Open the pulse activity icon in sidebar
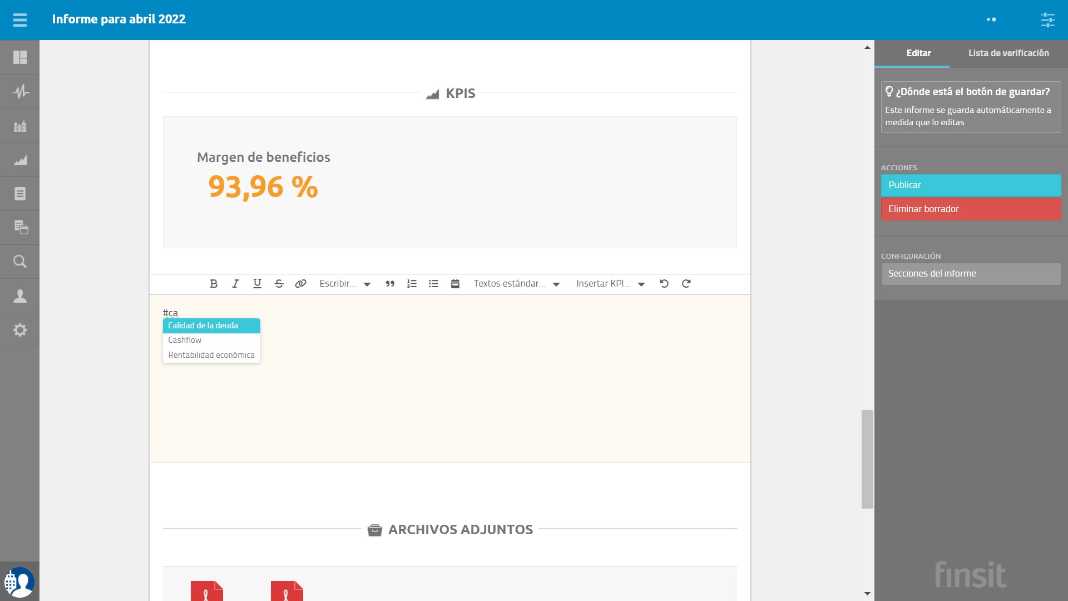Screen dimensions: 1068x601 coord(20,91)
